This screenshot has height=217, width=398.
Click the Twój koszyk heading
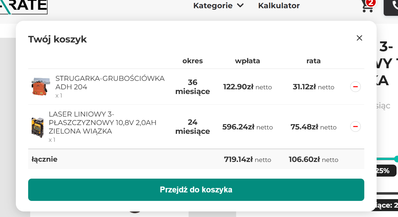pyautogui.click(x=57, y=39)
